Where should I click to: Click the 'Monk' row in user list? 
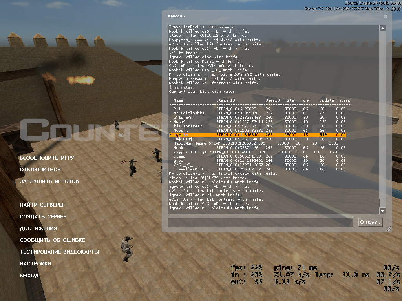(x=259, y=148)
